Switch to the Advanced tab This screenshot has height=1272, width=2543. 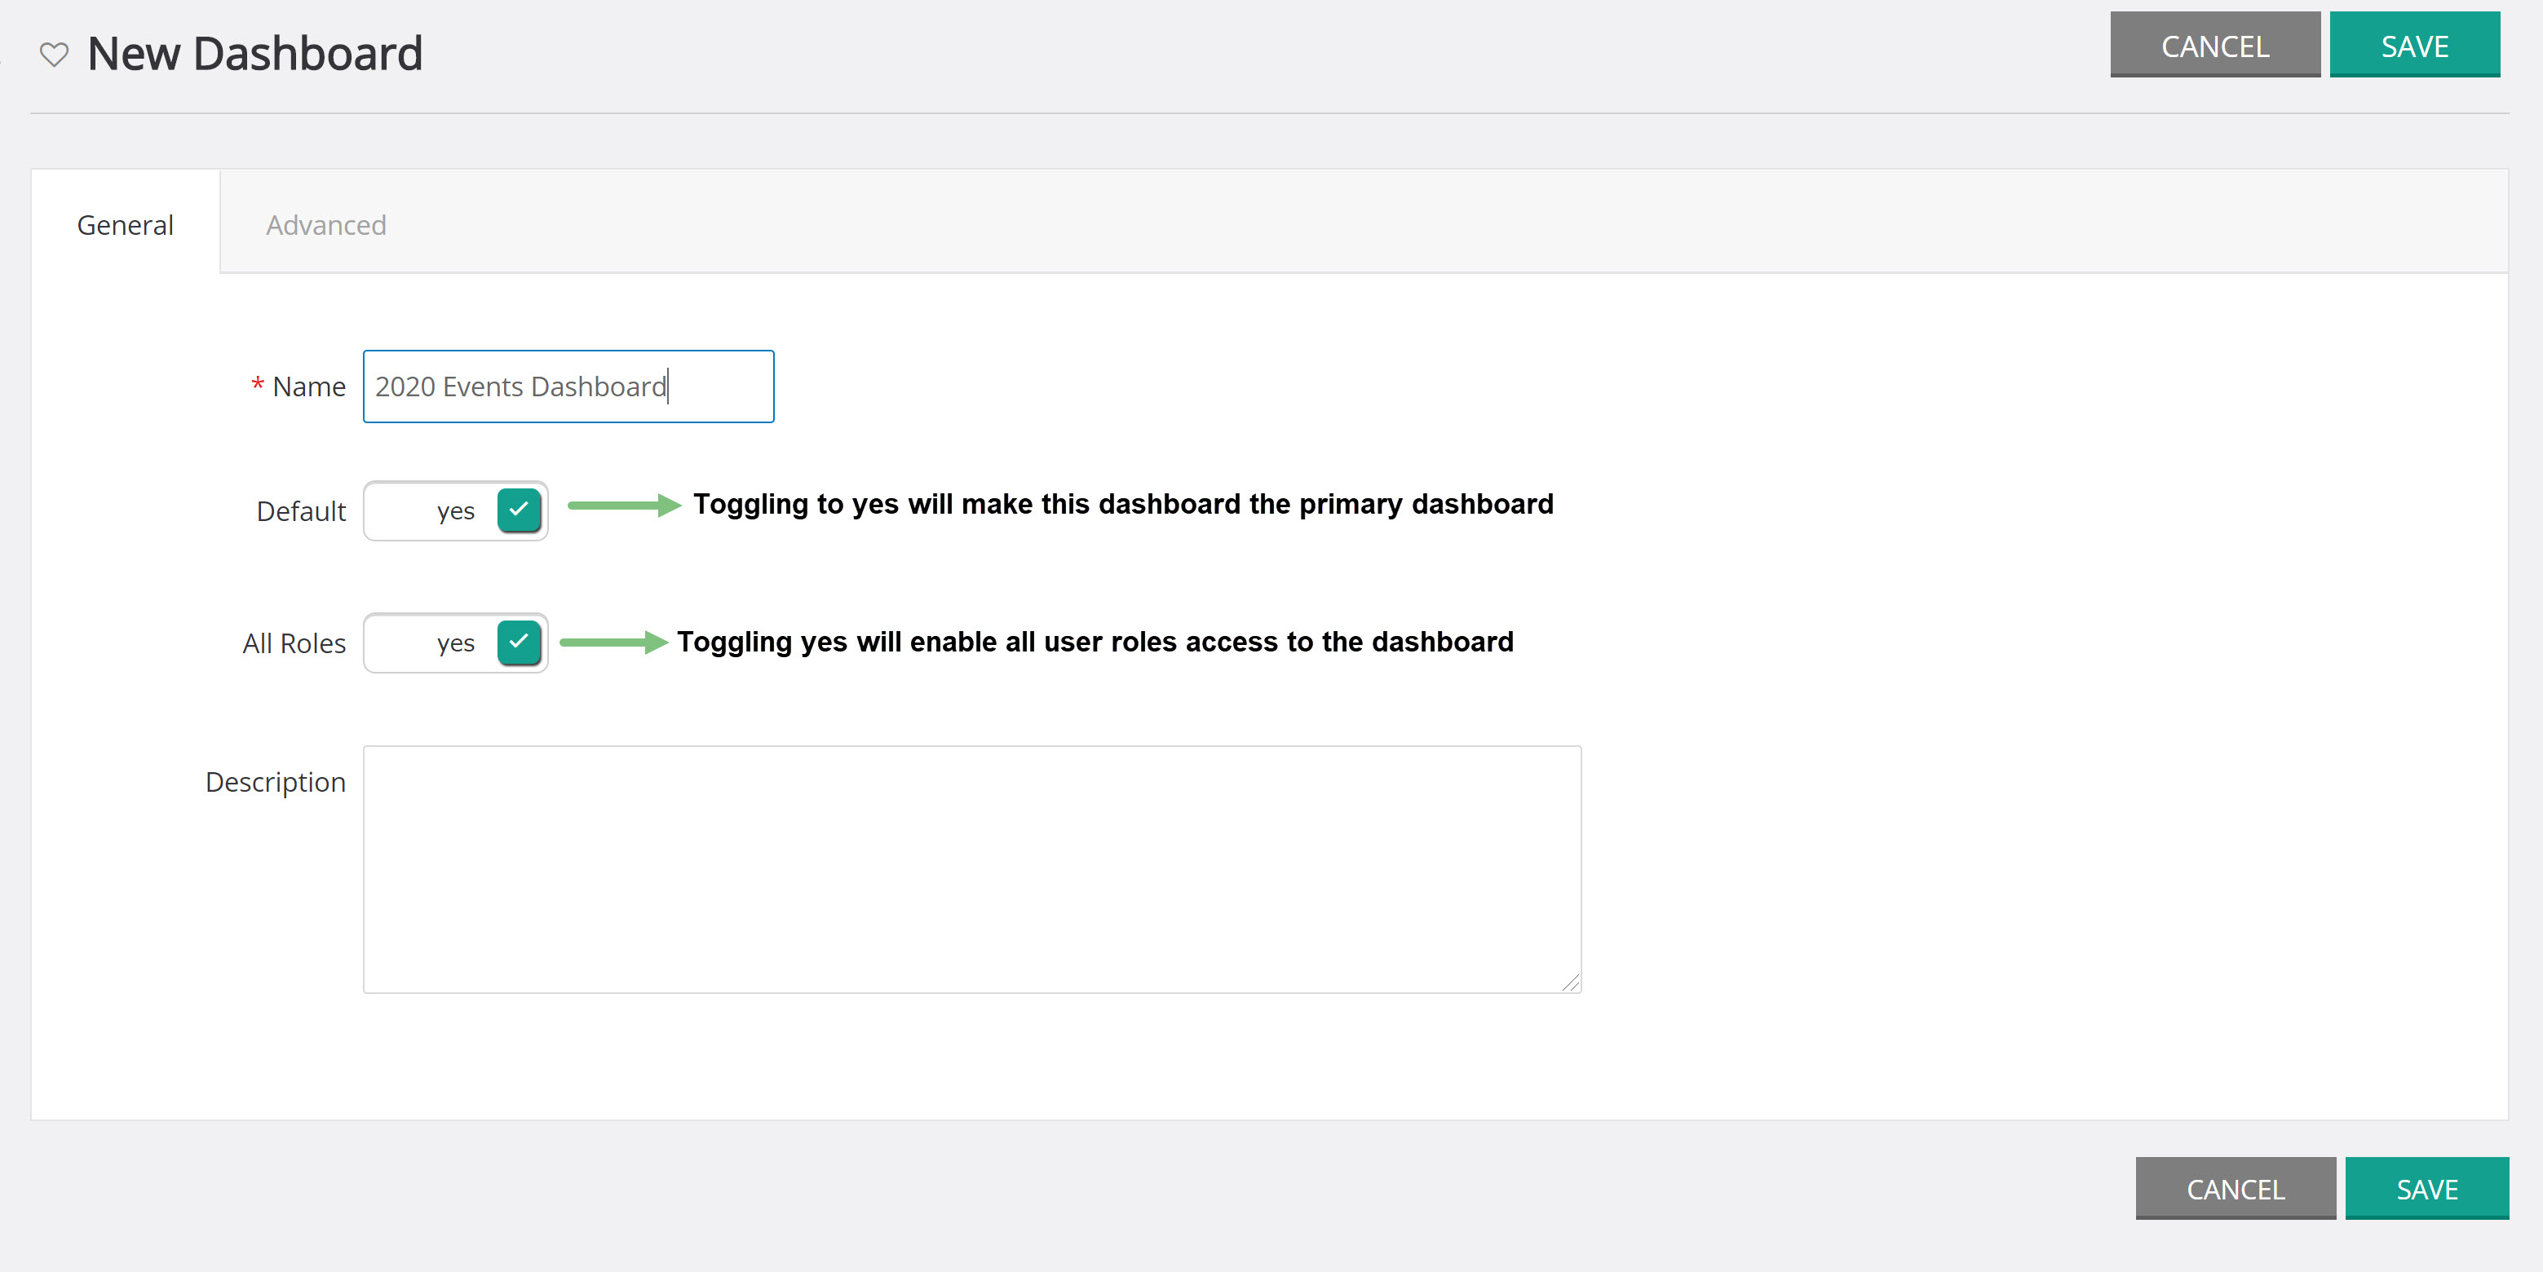[325, 224]
